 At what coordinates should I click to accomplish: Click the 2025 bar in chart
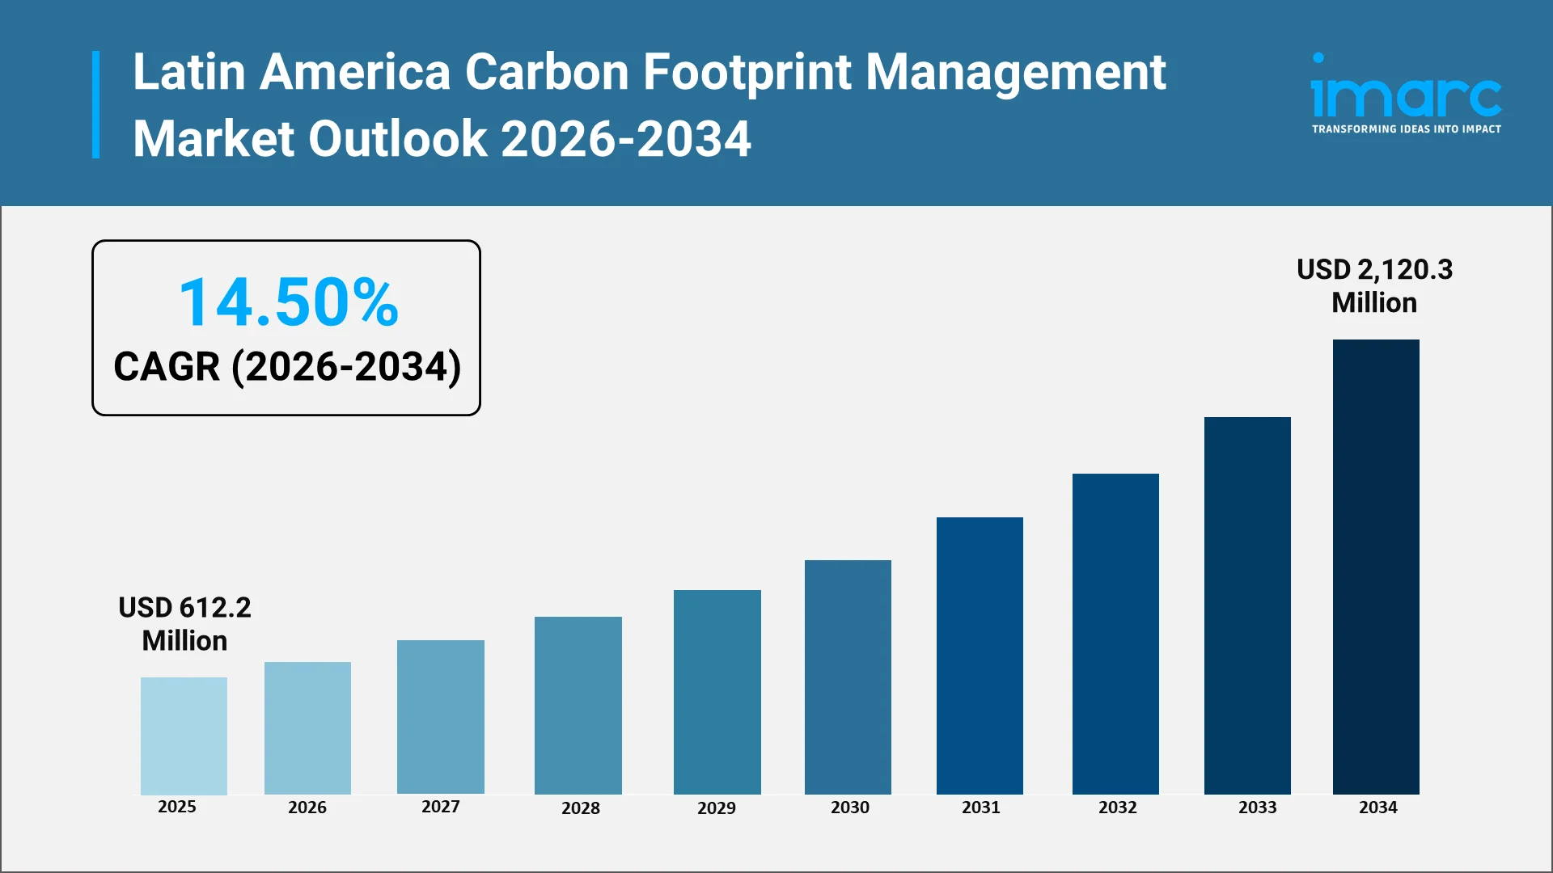184,736
